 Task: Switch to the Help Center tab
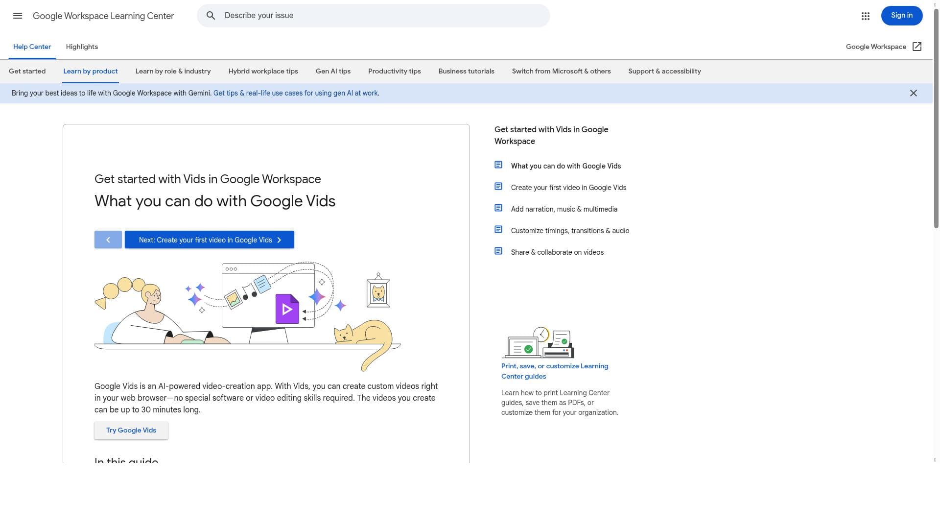tap(32, 47)
